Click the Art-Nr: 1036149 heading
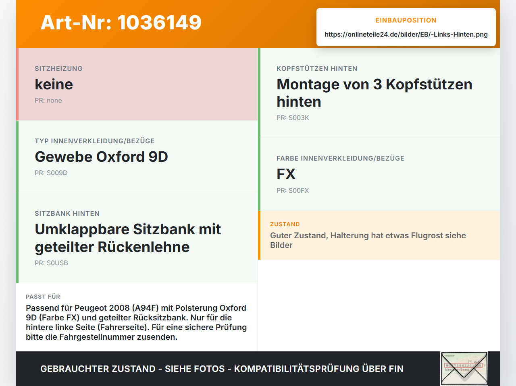 tap(121, 23)
